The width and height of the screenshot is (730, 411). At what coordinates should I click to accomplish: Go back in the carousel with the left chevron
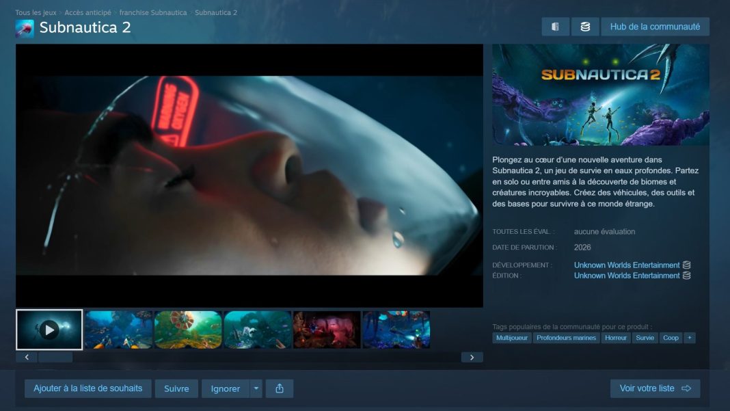pos(26,356)
